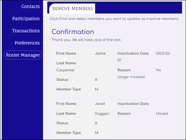This screenshot has height=140, width=186.
Task: Click Janet's Member Type value M
Action: pyautogui.click(x=97, y=133)
